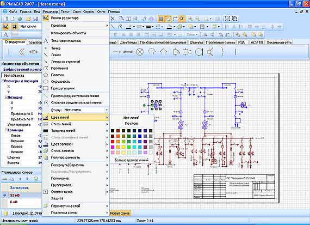Image resolution: width=310 pixels, height=225 pixels.
Task: Open the Сервис menu
Action: click(x=89, y=11)
